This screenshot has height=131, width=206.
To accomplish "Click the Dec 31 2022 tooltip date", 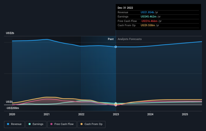I will pyautogui.click(x=125, y=8).
